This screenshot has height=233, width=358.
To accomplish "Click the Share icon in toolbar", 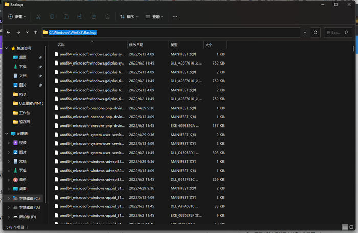I will tap(94, 17).
